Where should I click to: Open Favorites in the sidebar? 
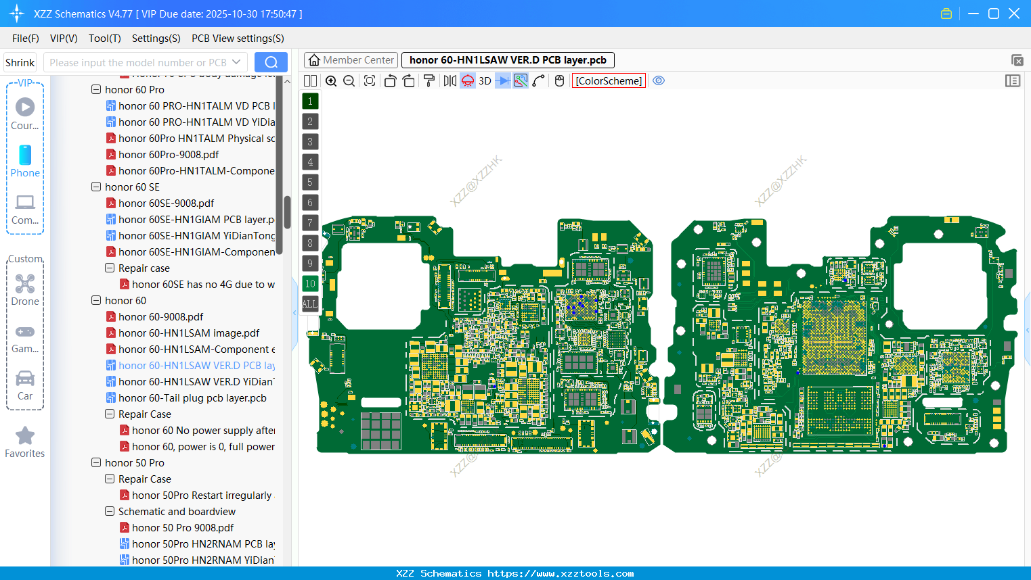click(25, 442)
